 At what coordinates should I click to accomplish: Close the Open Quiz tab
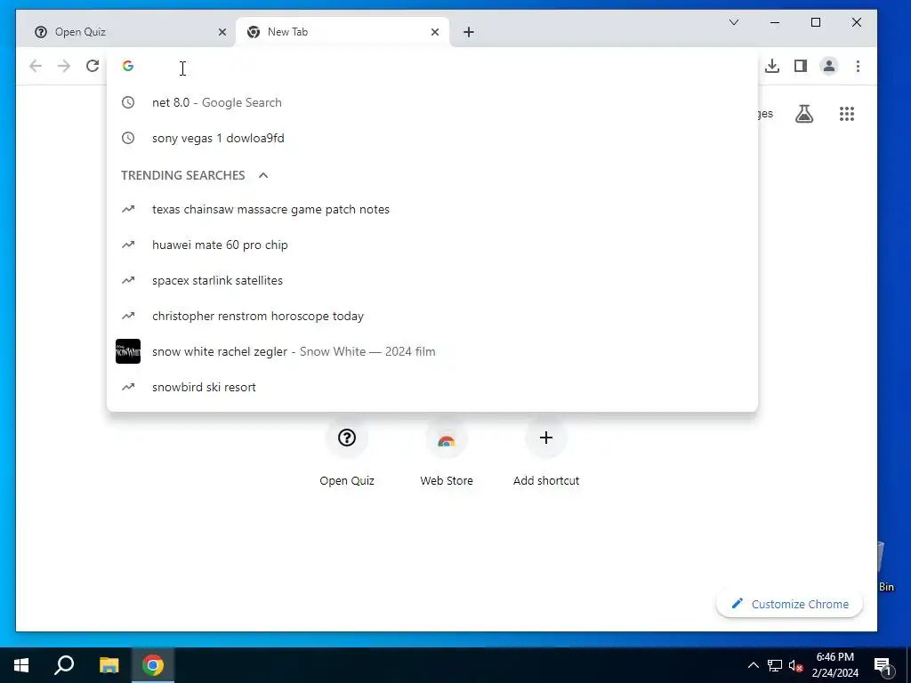point(222,32)
